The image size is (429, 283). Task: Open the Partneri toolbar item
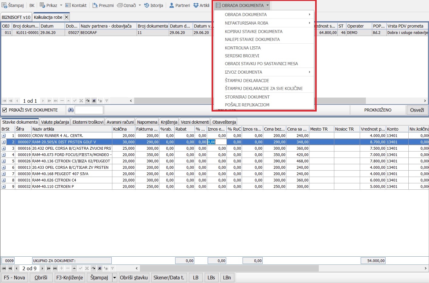(179, 5)
